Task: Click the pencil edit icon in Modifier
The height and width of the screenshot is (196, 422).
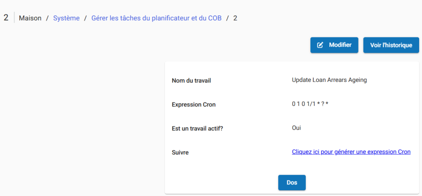Action: tap(320, 45)
